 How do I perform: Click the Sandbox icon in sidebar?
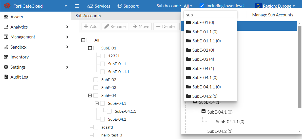click(6, 47)
